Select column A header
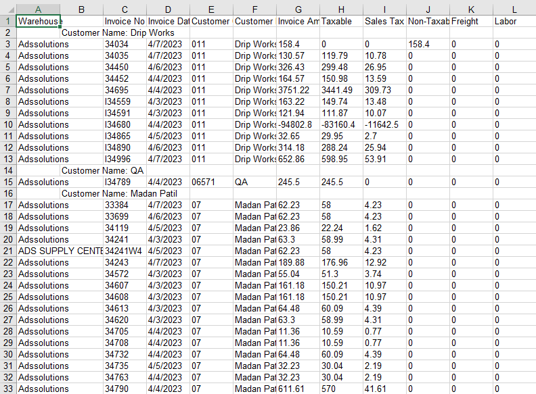Image resolution: width=536 pixels, height=394 pixels. pyautogui.click(x=38, y=9)
